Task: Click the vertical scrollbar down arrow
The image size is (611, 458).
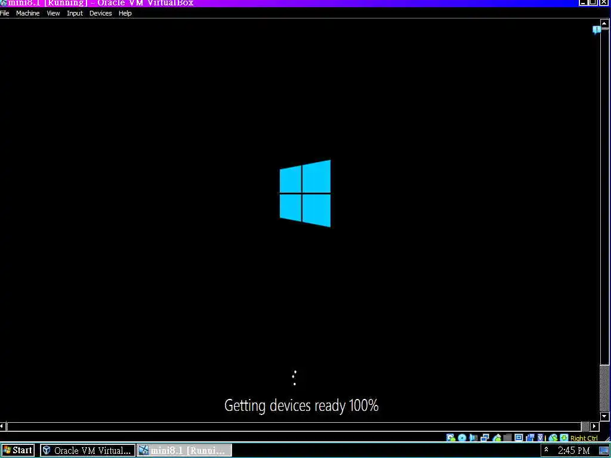Action: [604, 416]
